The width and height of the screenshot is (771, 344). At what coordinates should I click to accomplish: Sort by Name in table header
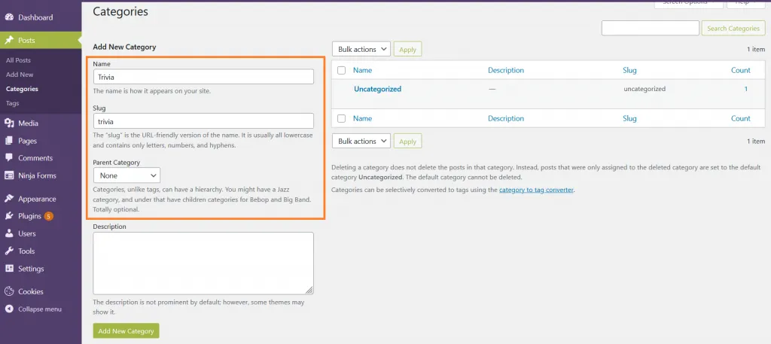click(362, 70)
